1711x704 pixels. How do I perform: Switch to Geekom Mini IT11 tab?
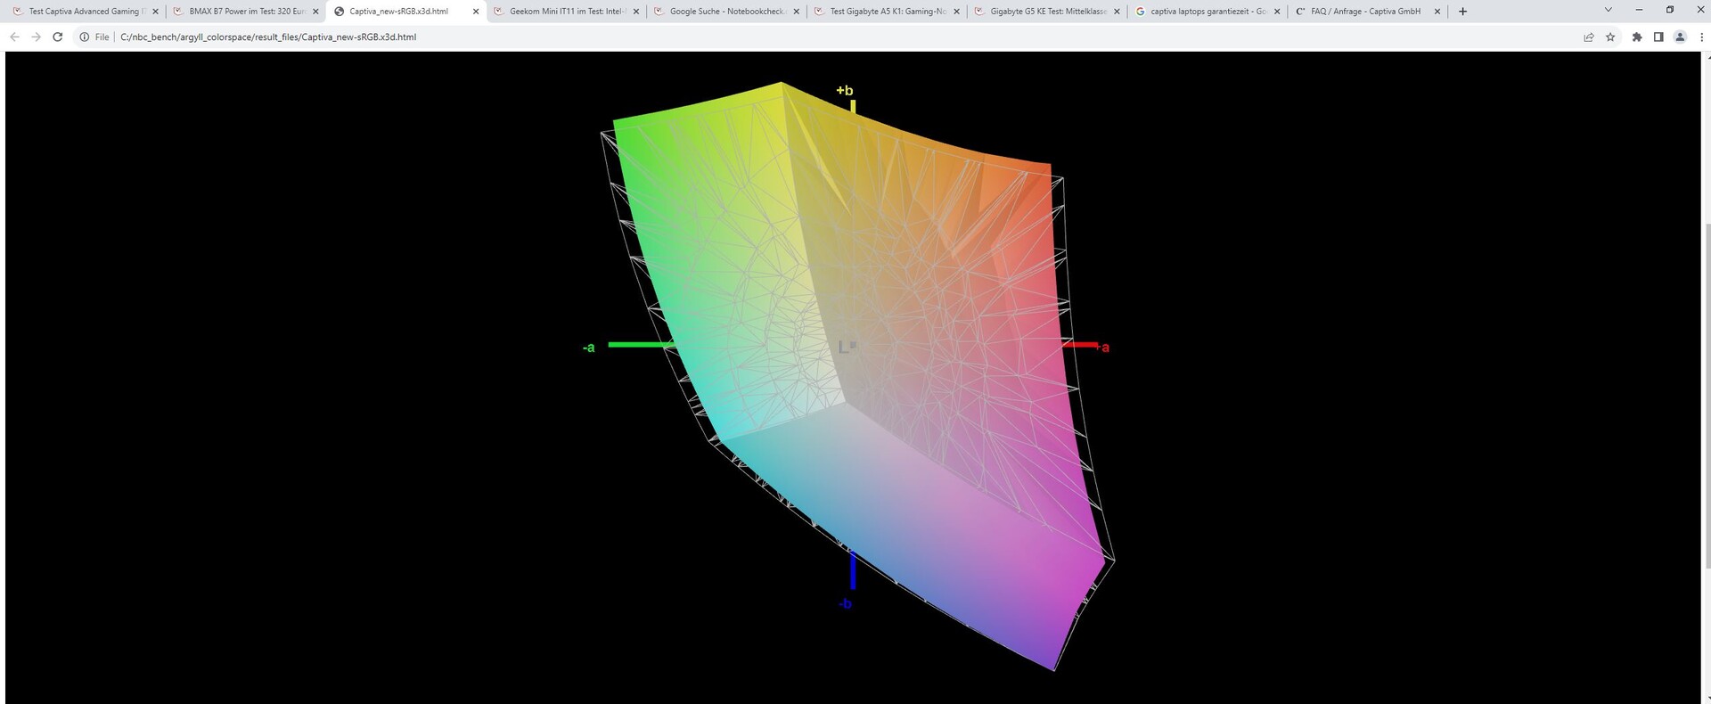point(567,12)
